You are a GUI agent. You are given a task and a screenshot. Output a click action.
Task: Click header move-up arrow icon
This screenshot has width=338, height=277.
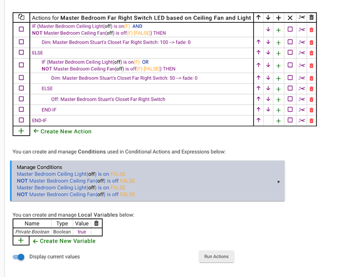point(258,18)
